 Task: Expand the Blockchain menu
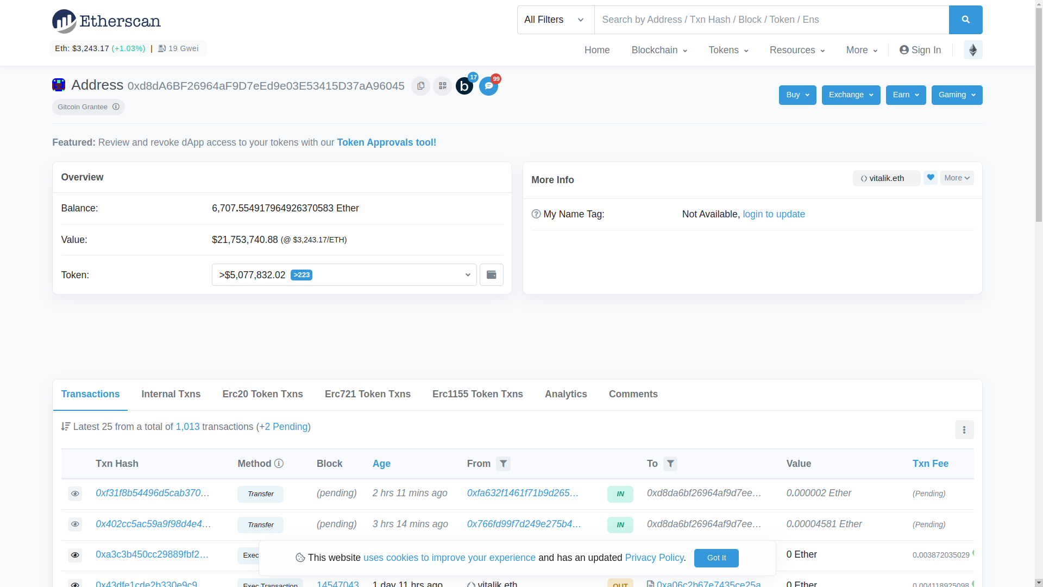tap(659, 50)
